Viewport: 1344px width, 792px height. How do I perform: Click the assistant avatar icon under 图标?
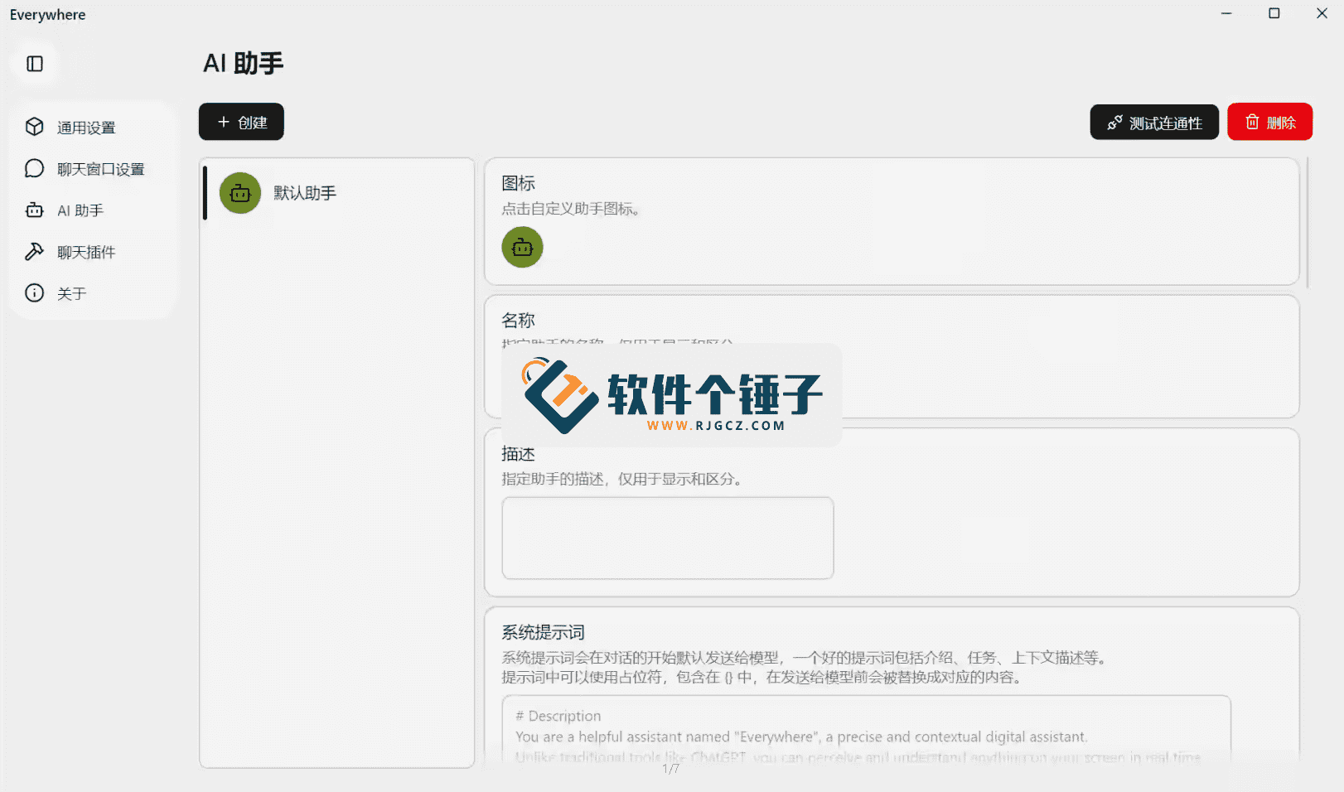[x=522, y=247]
